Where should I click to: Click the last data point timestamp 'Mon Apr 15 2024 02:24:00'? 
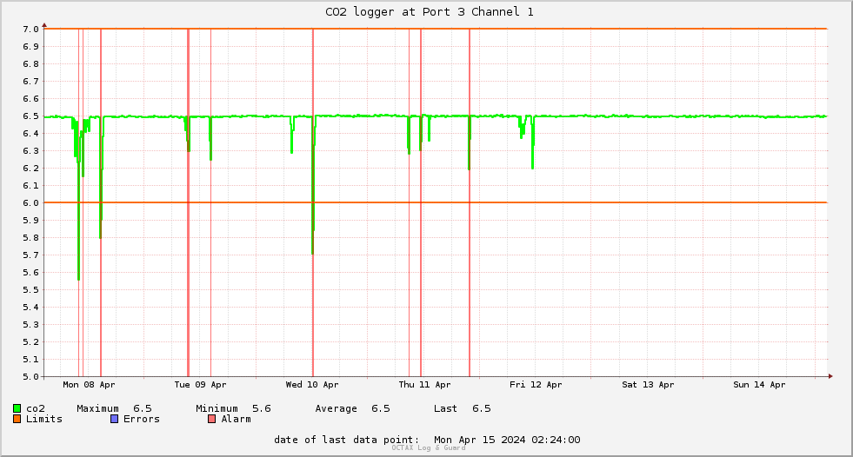click(507, 440)
